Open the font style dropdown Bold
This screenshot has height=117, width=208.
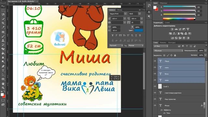(139, 14)
